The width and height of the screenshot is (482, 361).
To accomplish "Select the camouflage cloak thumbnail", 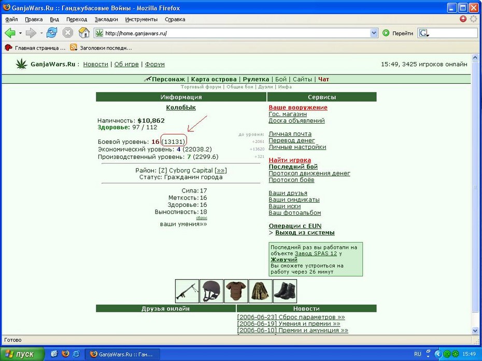I will click(260, 291).
